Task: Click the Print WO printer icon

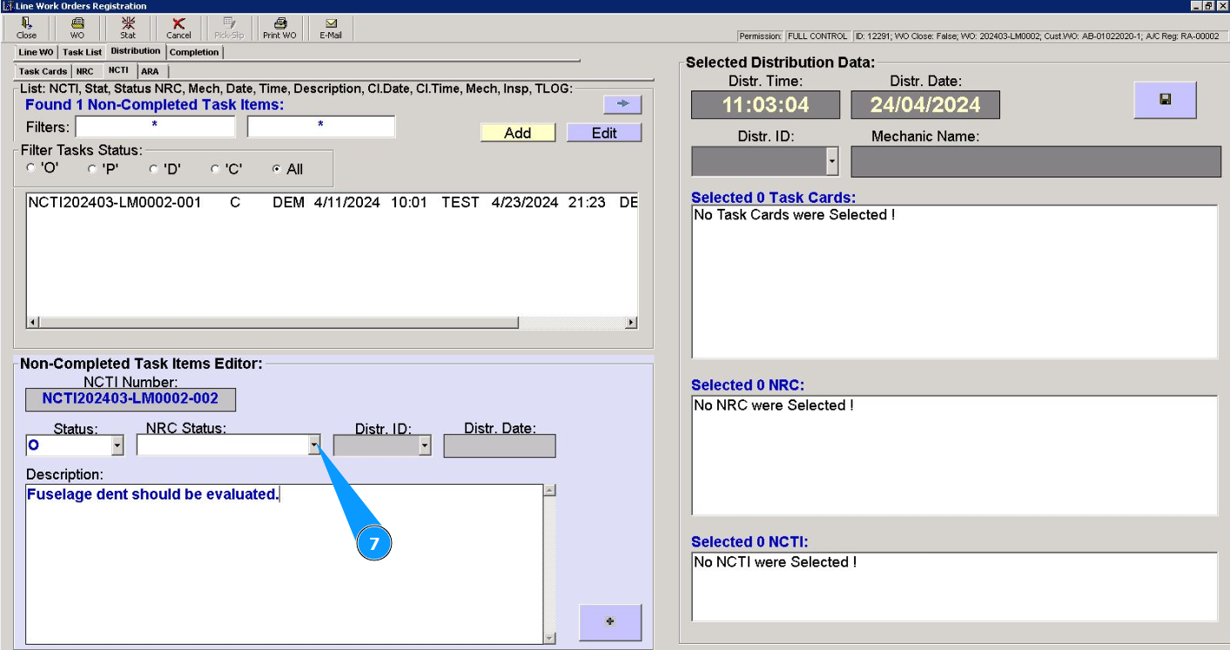Action: (x=279, y=28)
